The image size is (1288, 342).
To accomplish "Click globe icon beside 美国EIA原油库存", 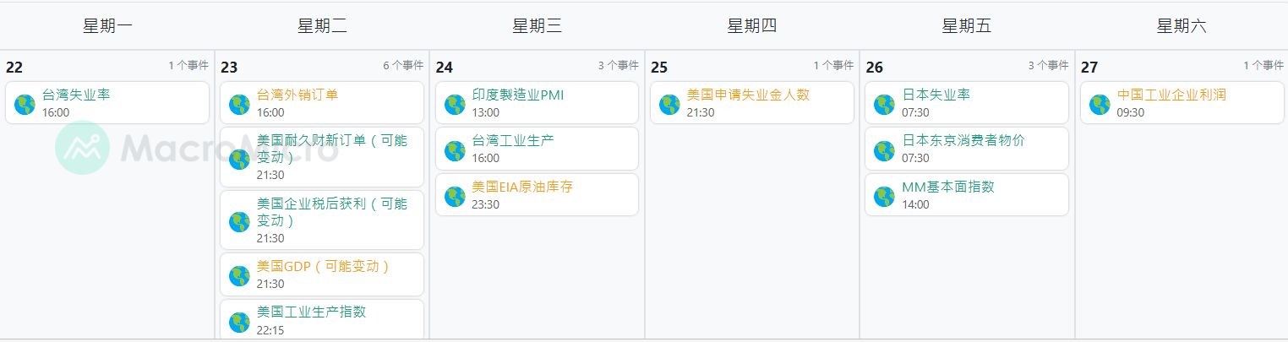I will pos(455,196).
